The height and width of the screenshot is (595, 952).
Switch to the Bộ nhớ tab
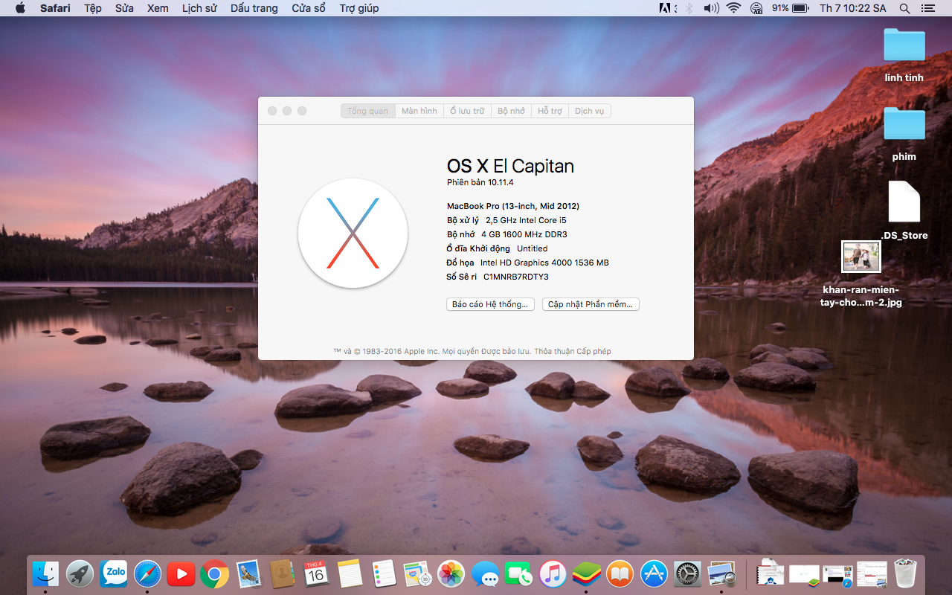tap(512, 111)
